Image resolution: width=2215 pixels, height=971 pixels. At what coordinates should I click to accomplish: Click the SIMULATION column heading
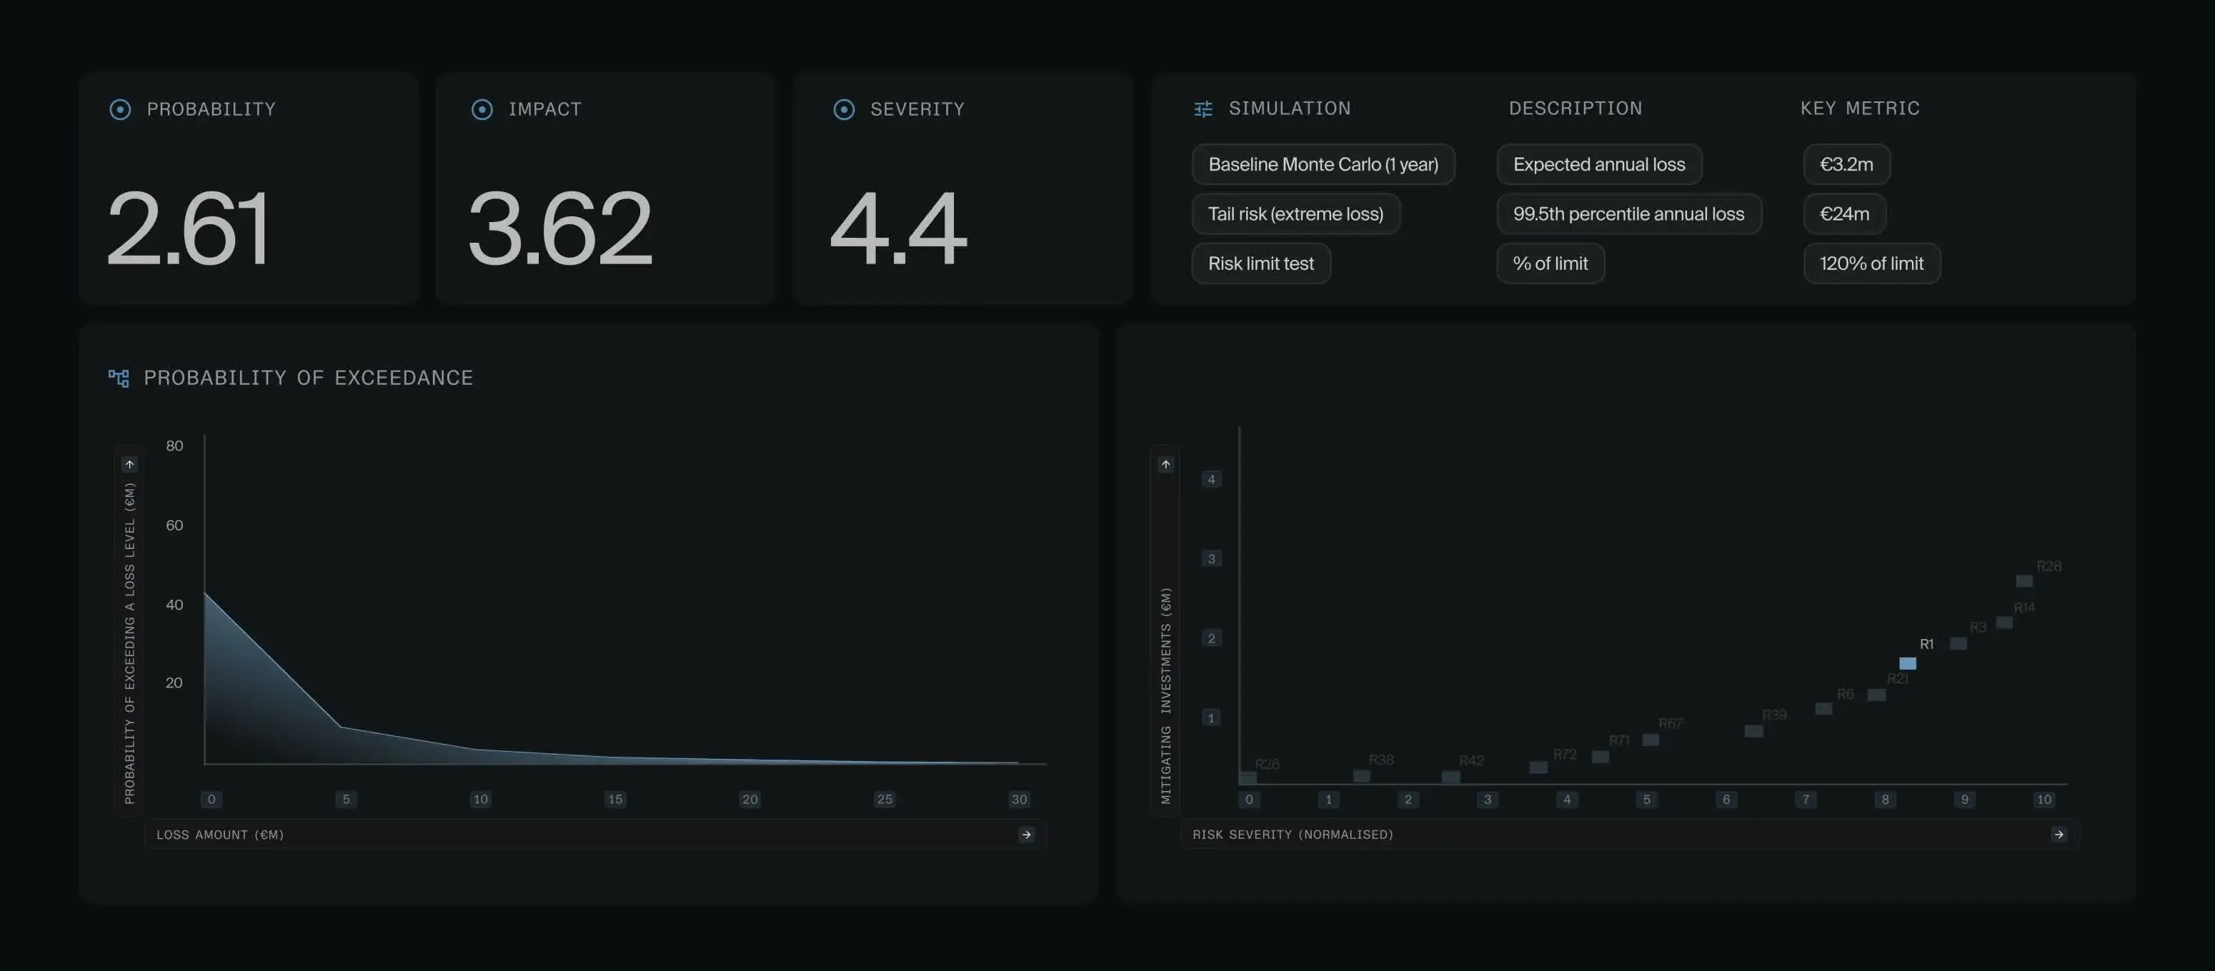[1290, 109]
